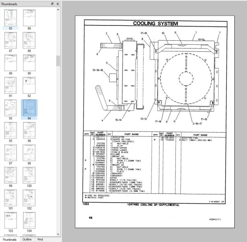Open page 104 thumbnail
Viewport: 247px width, 242px height.
point(29,220)
